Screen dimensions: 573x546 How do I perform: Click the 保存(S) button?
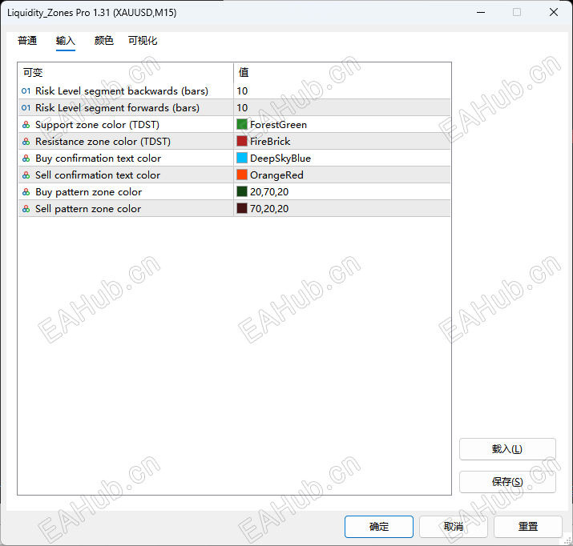pos(507,482)
